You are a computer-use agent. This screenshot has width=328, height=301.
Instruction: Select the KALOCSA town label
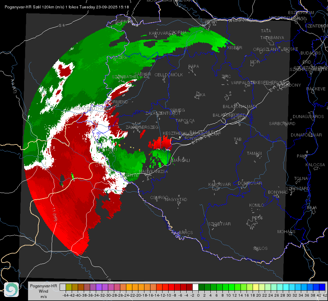click(315, 165)
